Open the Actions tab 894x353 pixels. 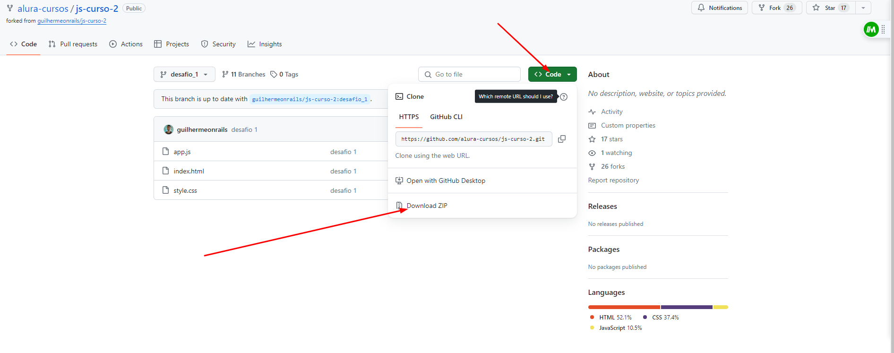126,44
